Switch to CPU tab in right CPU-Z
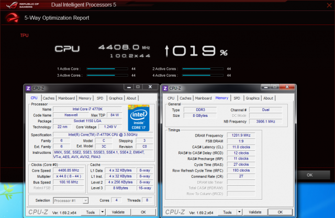 click(171, 98)
